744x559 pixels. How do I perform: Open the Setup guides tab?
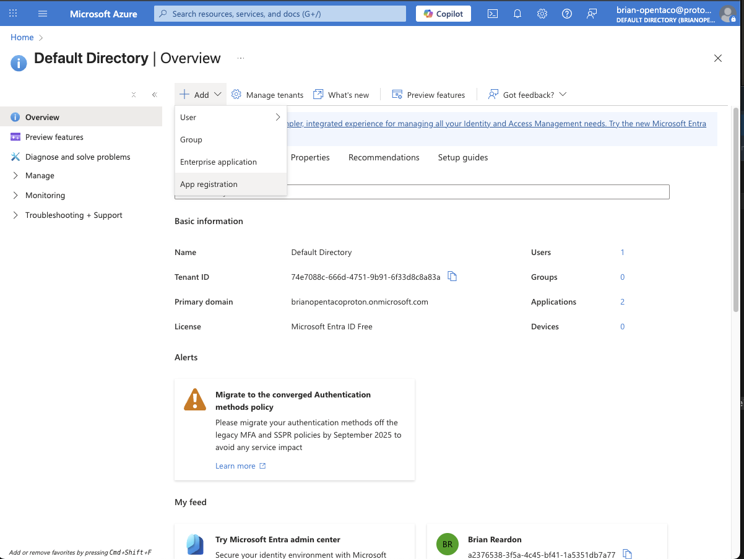click(x=463, y=157)
